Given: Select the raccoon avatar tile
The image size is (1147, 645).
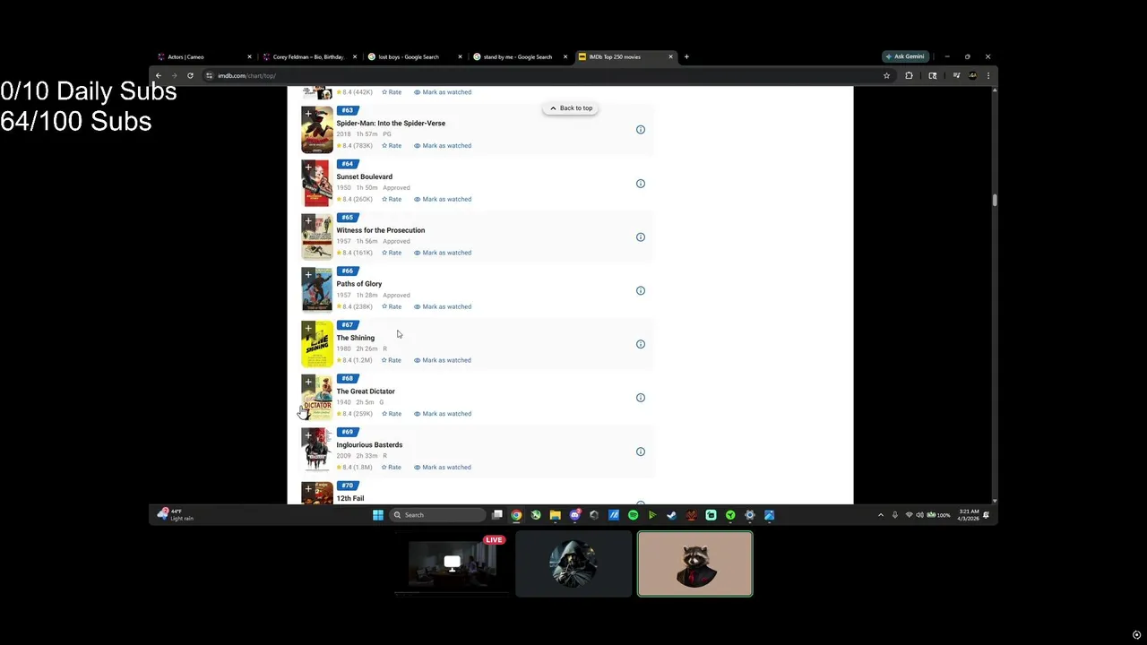Looking at the screenshot, I should coord(695,563).
